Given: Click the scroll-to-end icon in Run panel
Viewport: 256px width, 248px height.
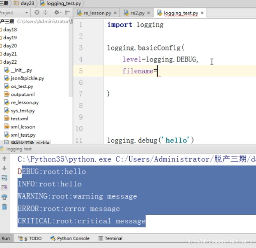Looking at the screenshot, I should 4,188.
